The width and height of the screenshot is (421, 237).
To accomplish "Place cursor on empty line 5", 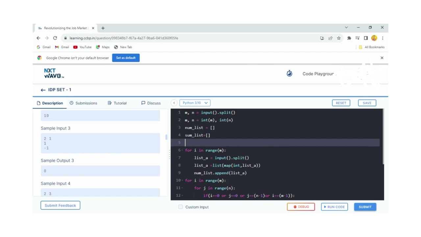I will click(x=282, y=143).
